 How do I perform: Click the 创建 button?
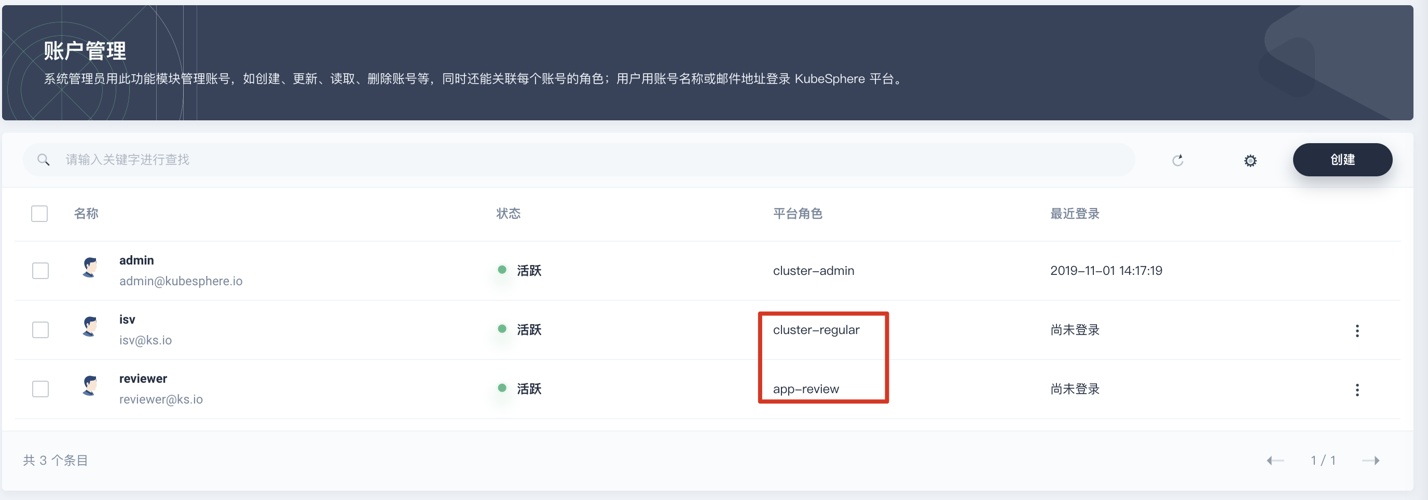tap(1342, 160)
